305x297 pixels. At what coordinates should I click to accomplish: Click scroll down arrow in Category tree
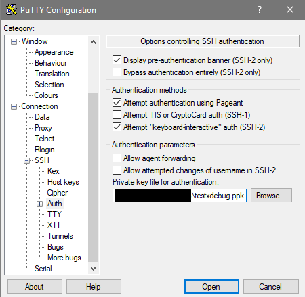93,269
